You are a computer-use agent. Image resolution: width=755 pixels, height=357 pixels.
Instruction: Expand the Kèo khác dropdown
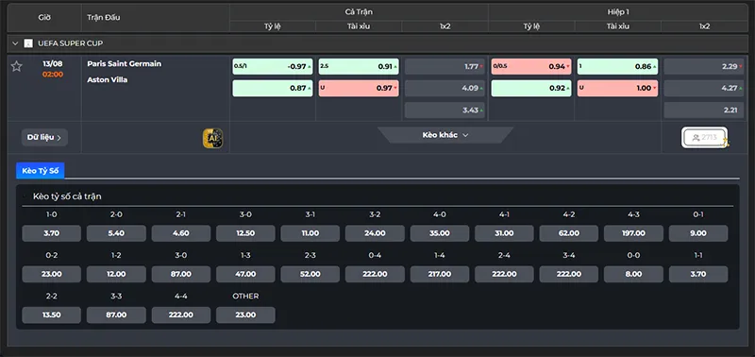[445, 135]
